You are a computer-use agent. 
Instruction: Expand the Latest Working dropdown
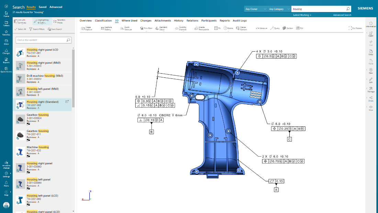(302, 15)
